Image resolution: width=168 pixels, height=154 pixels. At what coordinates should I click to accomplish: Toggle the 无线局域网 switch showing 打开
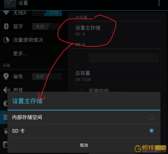point(47,13)
